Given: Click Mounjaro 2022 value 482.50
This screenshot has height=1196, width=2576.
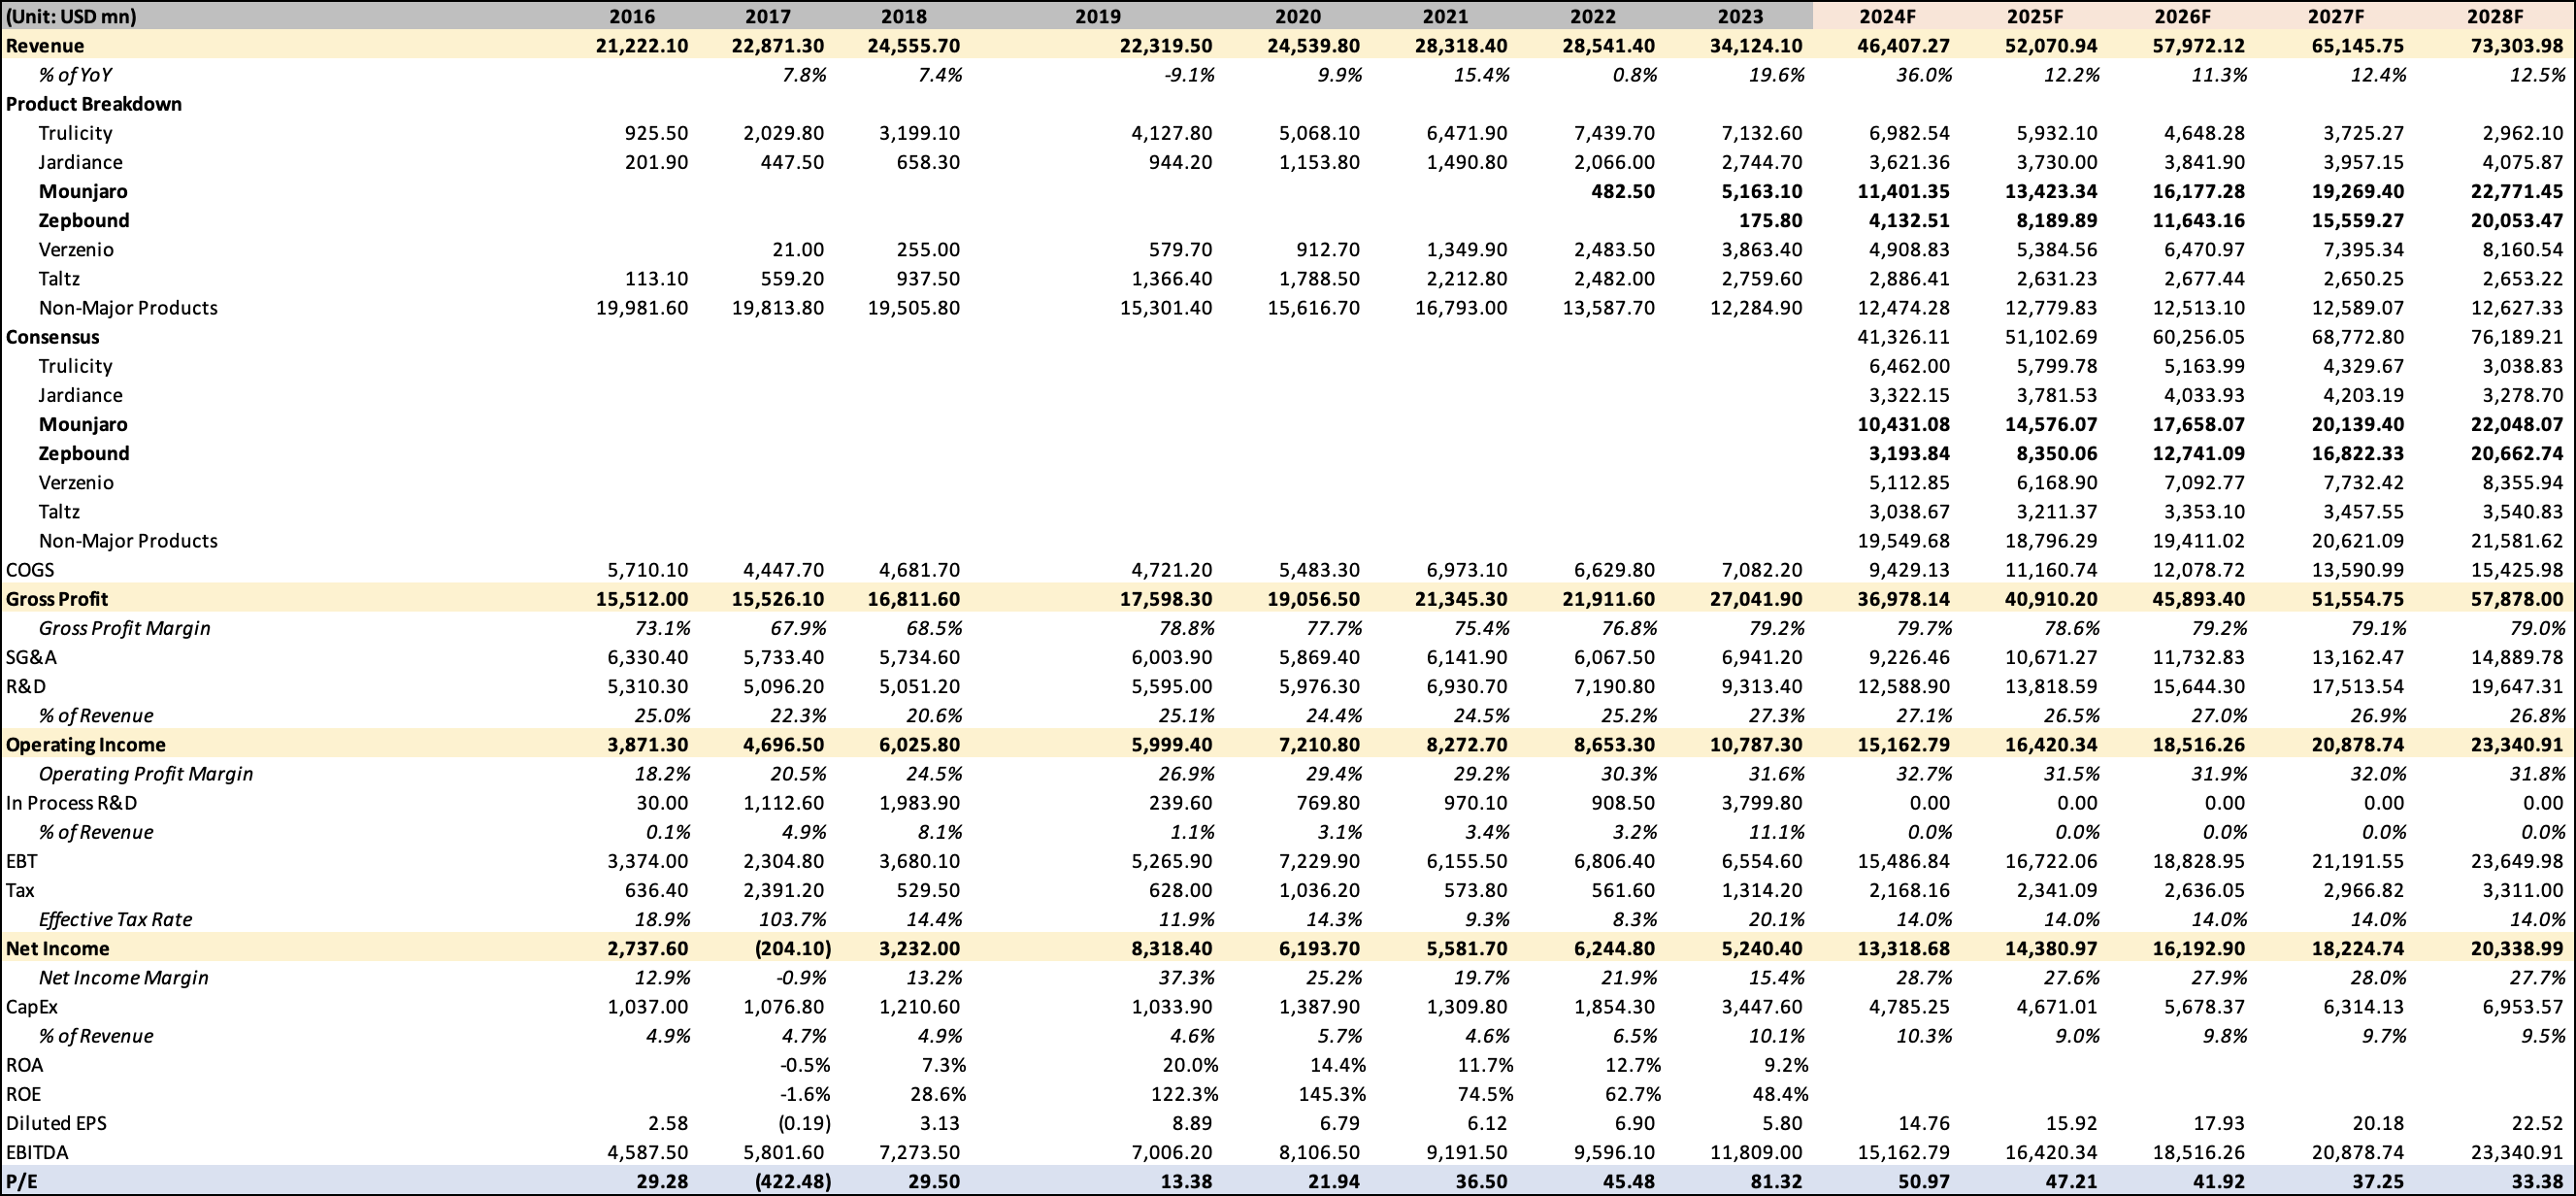Looking at the screenshot, I should click(1622, 190).
